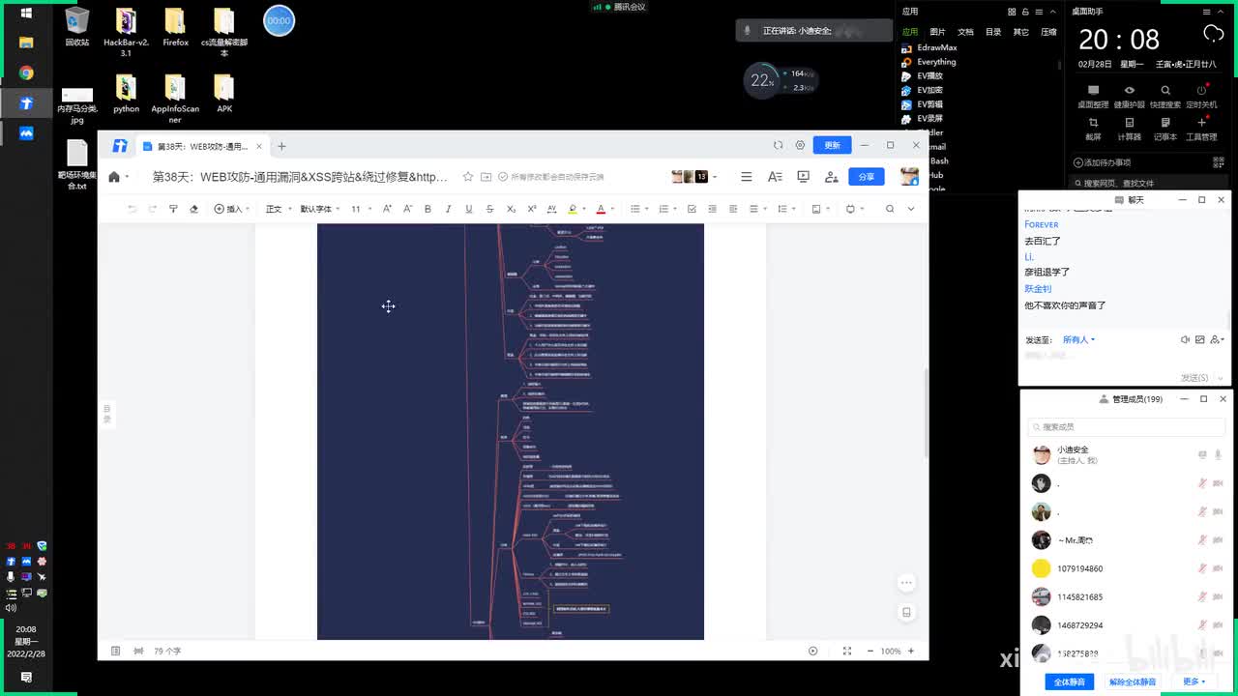Screen dimensions: 1238x696
Task: Click the 搜索成员 member search field
Action: click(1126, 426)
